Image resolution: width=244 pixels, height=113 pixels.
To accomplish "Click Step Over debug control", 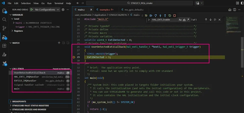I will tap(156, 16).
